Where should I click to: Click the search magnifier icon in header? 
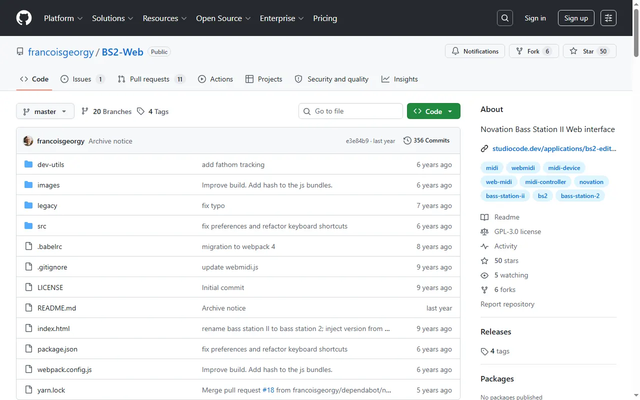(505, 18)
